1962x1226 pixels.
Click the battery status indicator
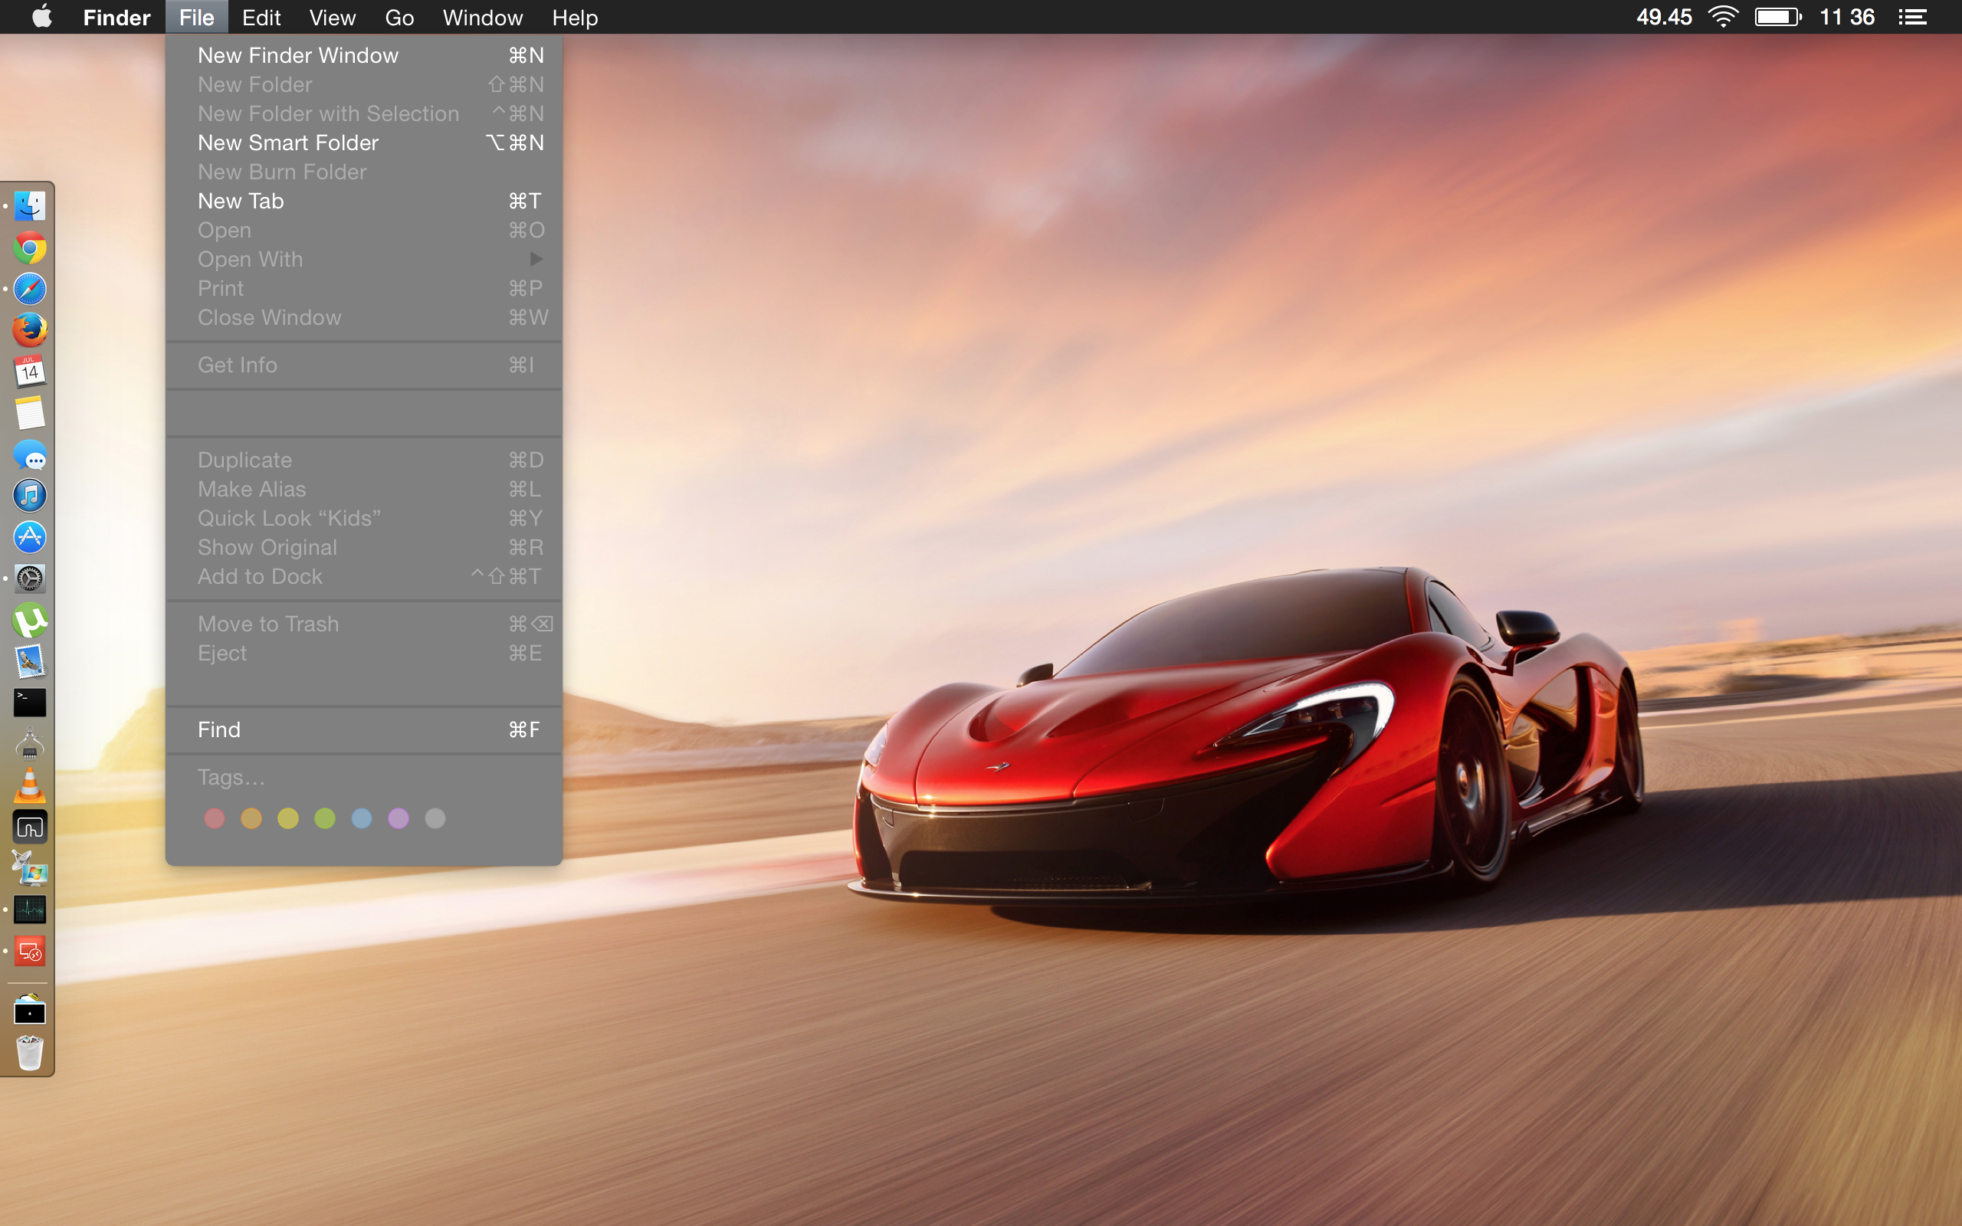click(x=1777, y=17)
